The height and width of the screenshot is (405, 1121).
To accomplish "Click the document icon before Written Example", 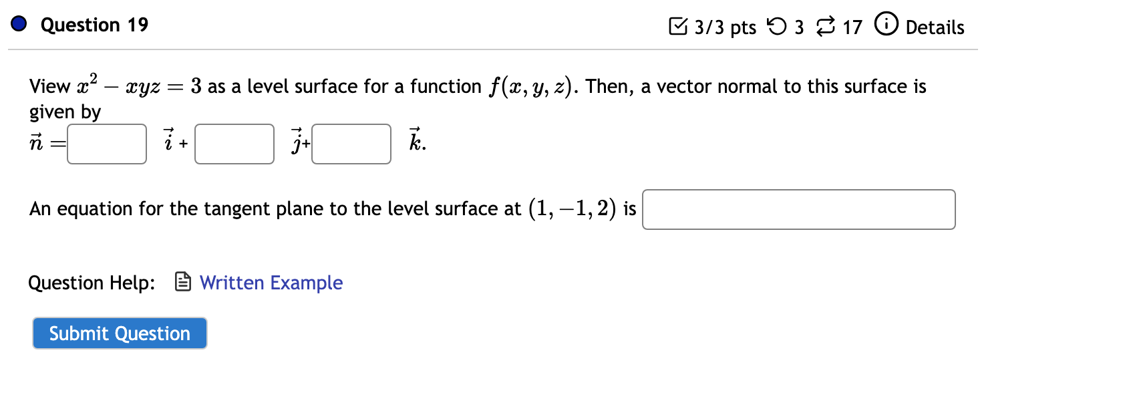I will pos(182,283).
